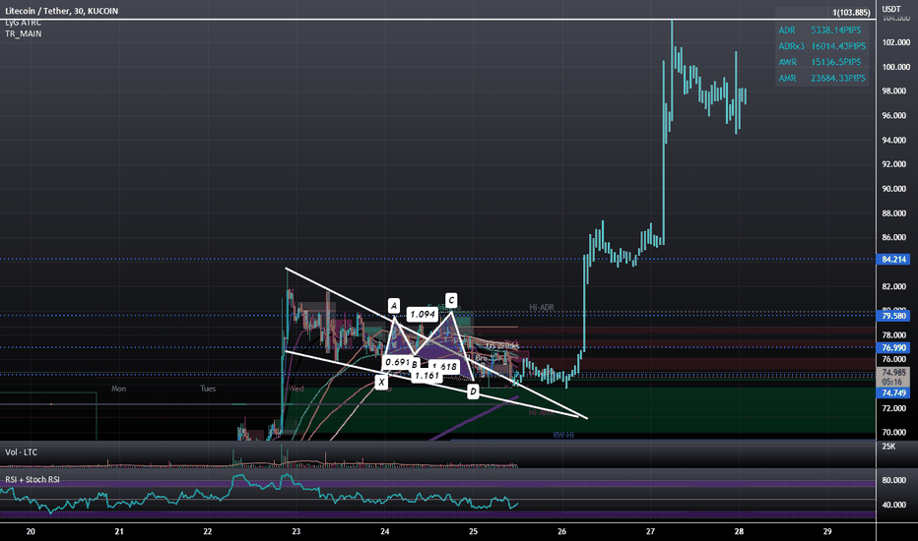Click the ADR 5338.14PIPS row
Image resolution: width=918 pixels, height=541 pixels.
(820, 30)
